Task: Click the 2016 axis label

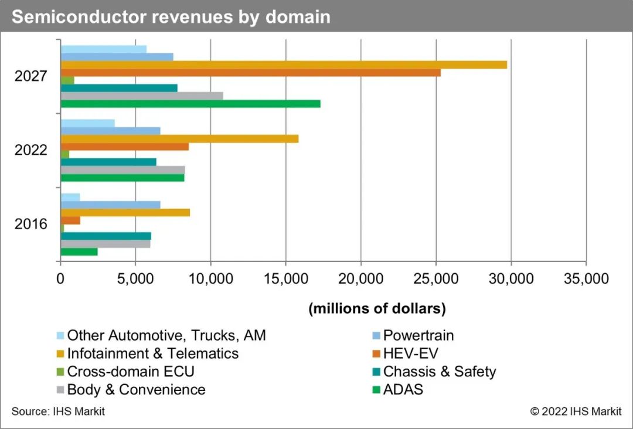Action: pyautogui.click(x=30, y=224)
